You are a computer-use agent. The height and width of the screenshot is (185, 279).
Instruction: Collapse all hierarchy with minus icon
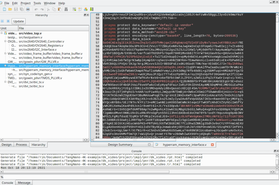pyautogui.click(x=2, y=21)
